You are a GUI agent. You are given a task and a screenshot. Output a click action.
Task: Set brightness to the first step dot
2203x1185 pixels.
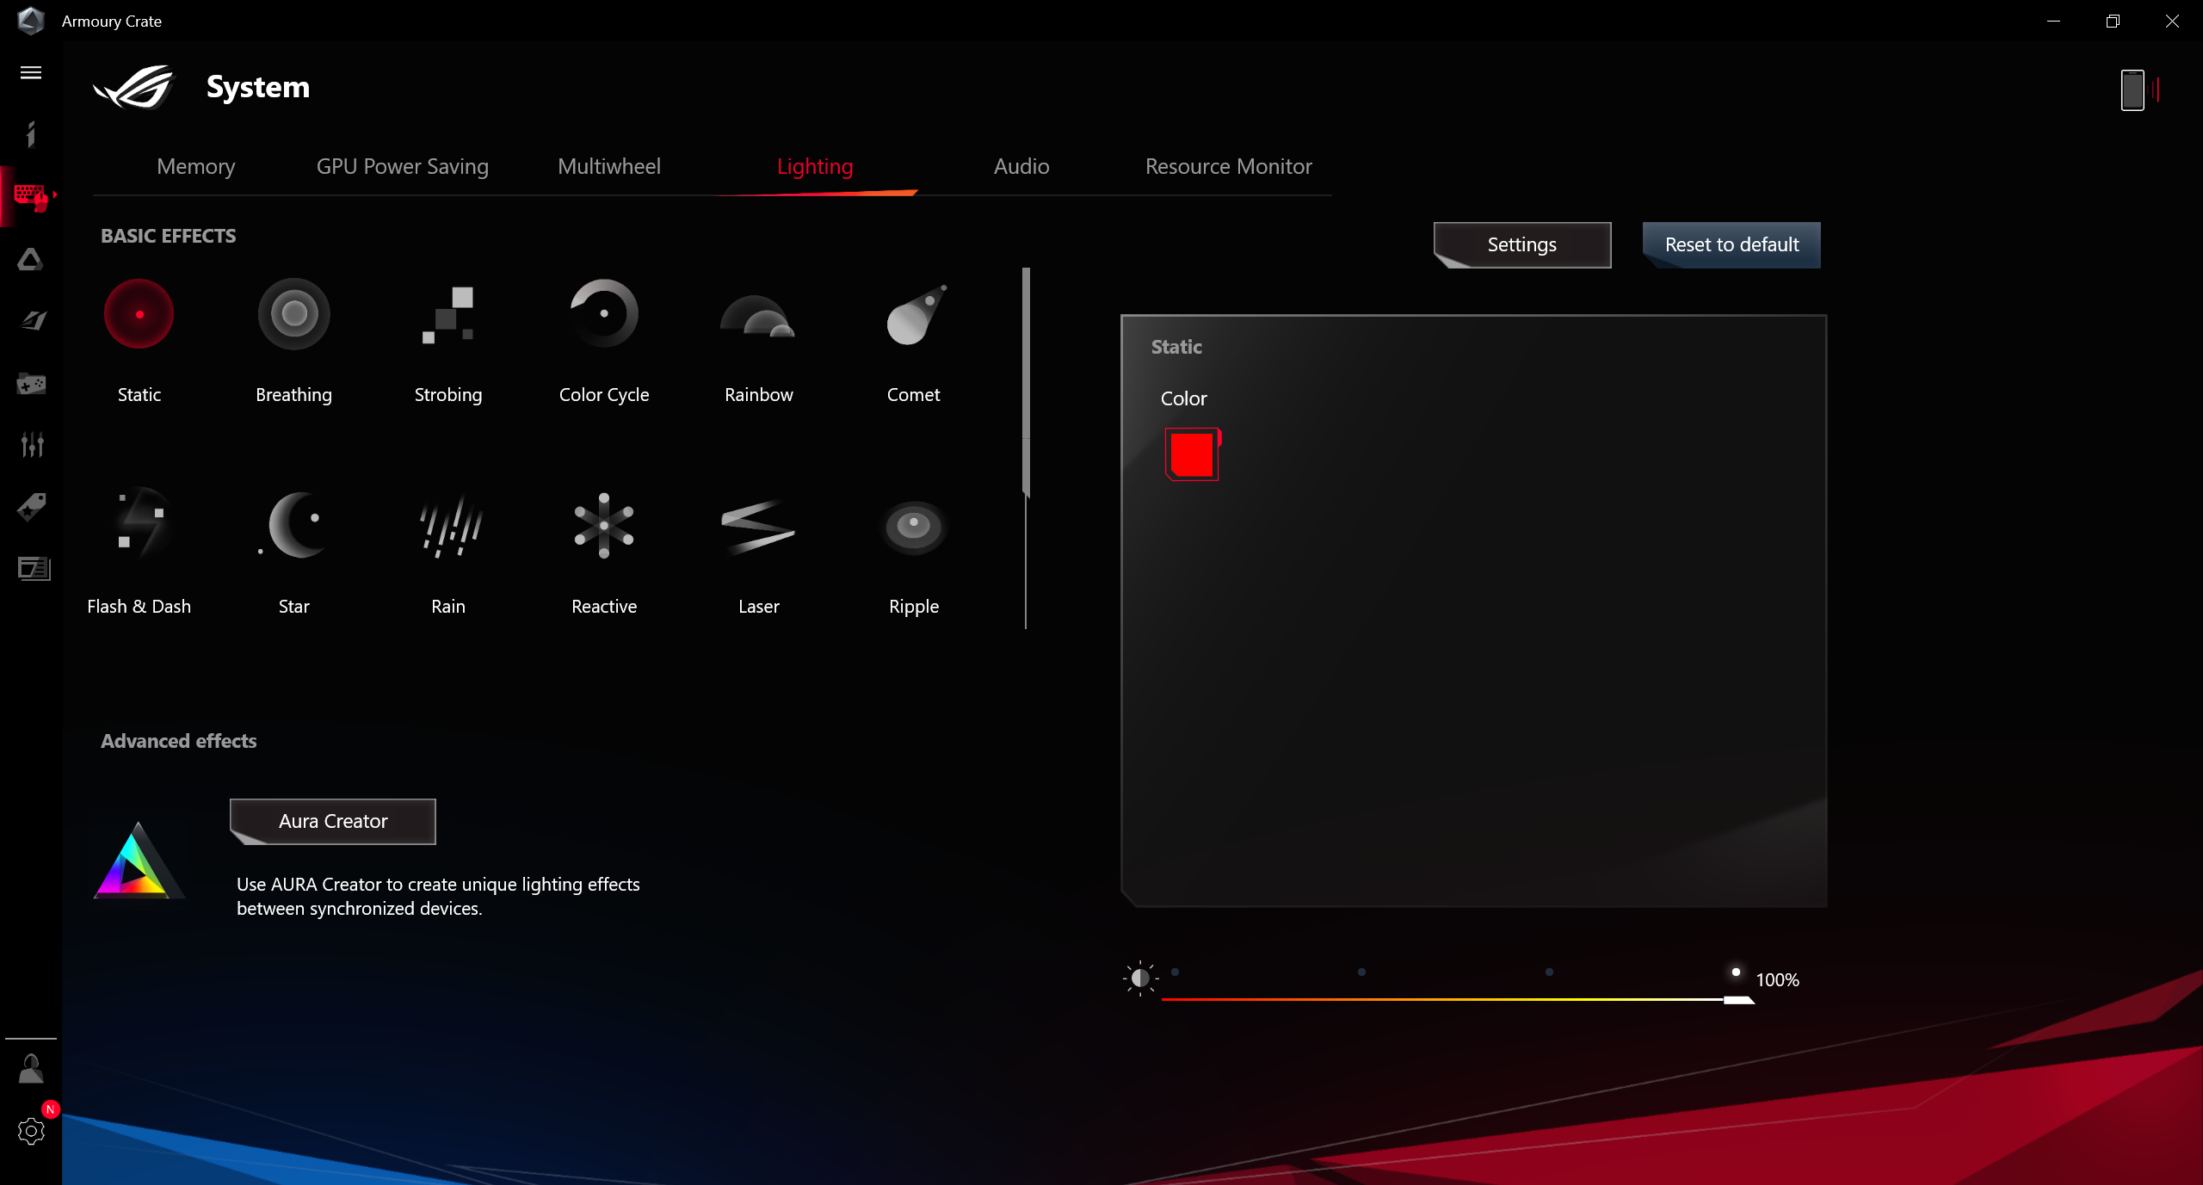(1175, 972)
